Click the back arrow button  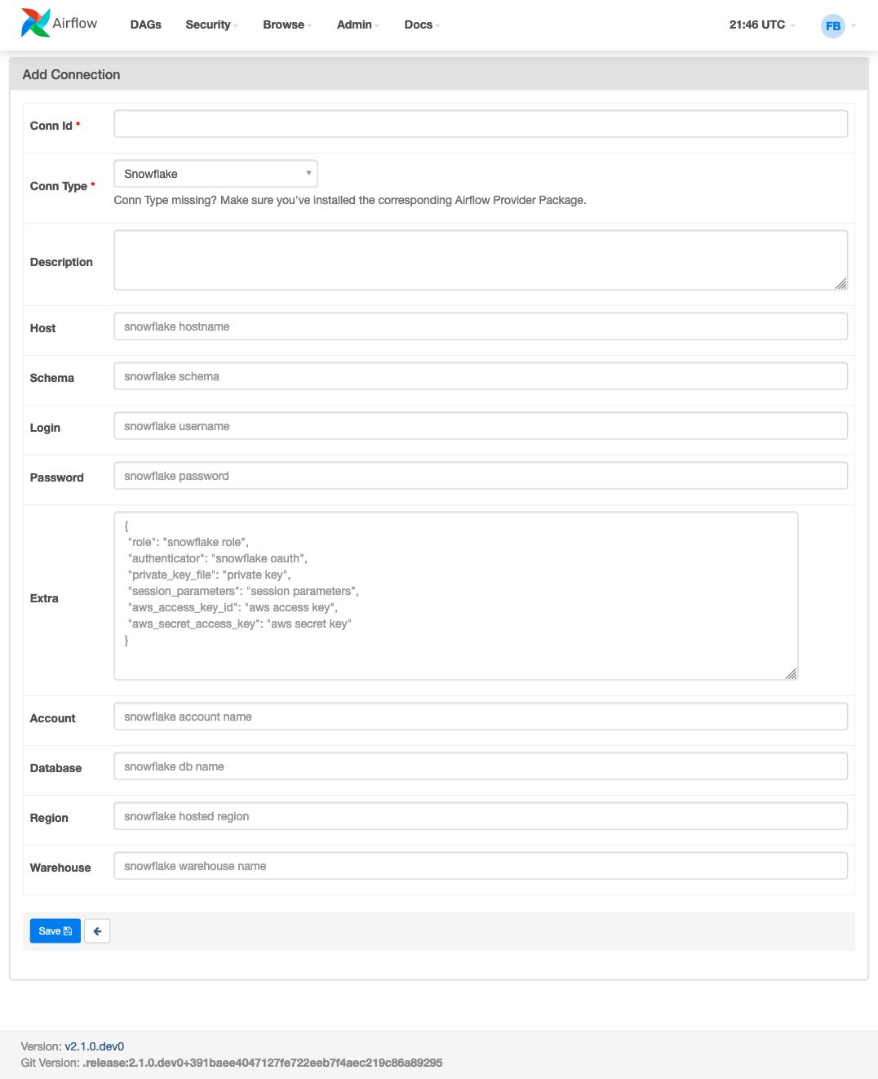coord(97,931)
